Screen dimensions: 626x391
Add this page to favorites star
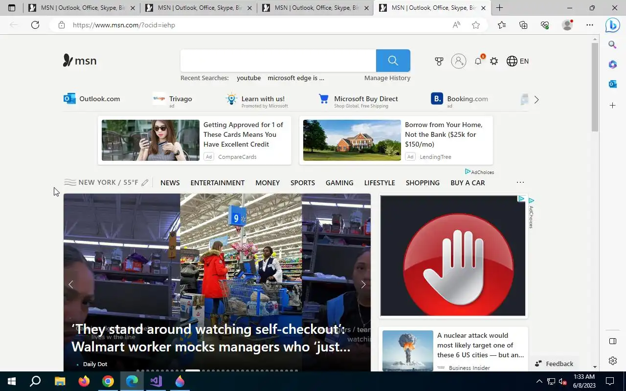[x=476, y=25]
